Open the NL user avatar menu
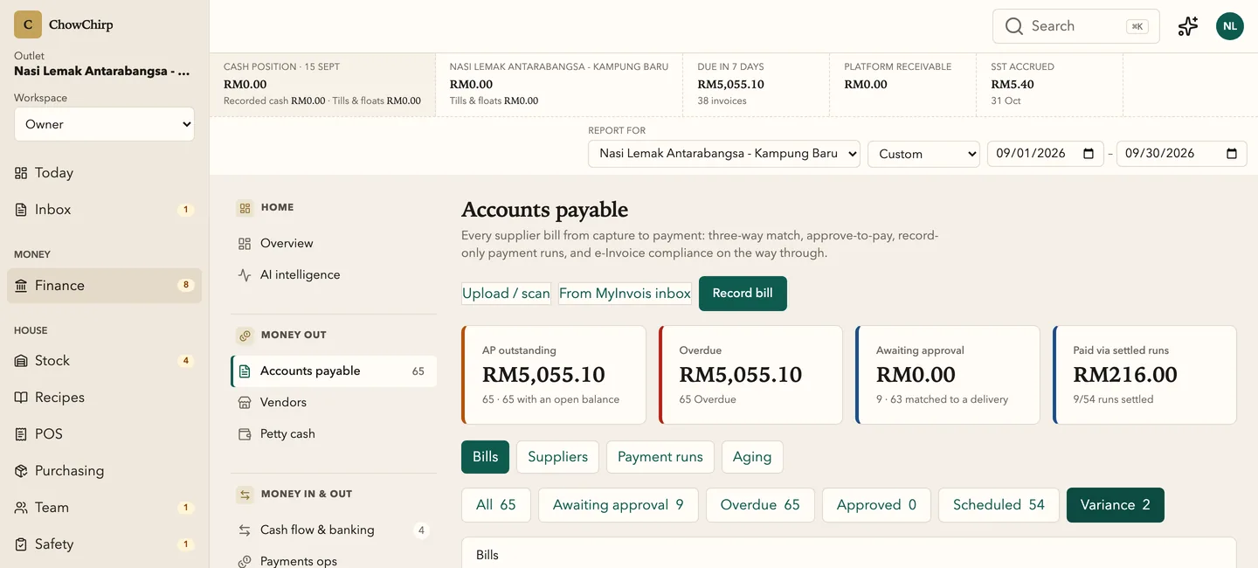This screenshot has width=1258, height=568. (1230, 26)
